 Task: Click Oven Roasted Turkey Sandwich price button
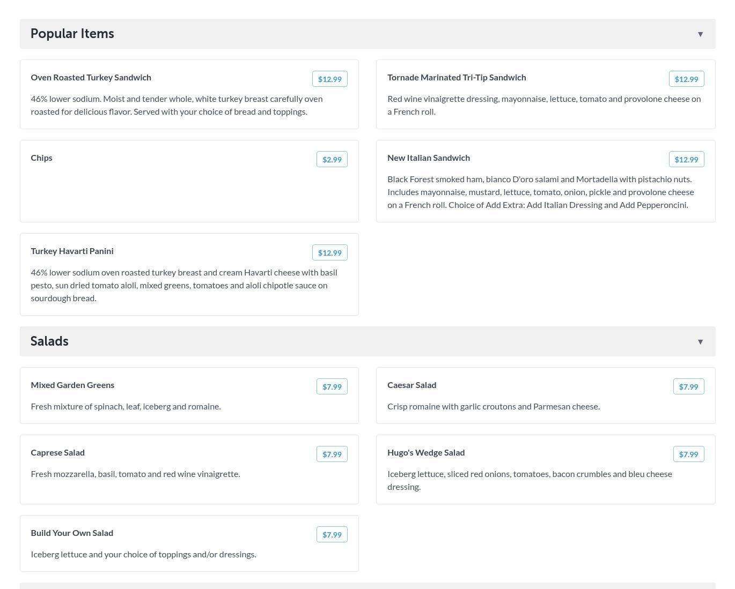(x=329, y=79)
